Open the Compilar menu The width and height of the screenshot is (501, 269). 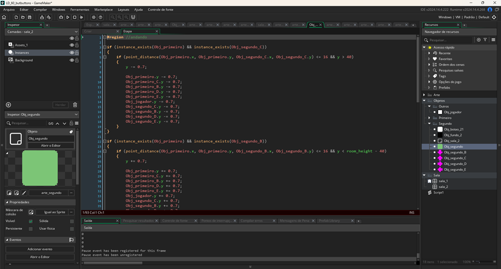pos(40,9)
